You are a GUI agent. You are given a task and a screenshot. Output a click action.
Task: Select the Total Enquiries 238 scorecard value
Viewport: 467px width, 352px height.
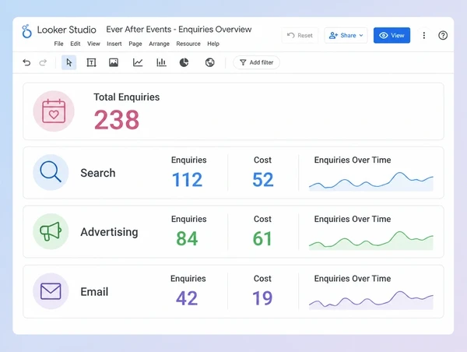click(x=117, y=120)
